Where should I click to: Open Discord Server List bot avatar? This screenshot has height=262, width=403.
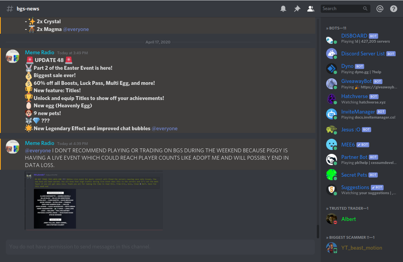331,53
